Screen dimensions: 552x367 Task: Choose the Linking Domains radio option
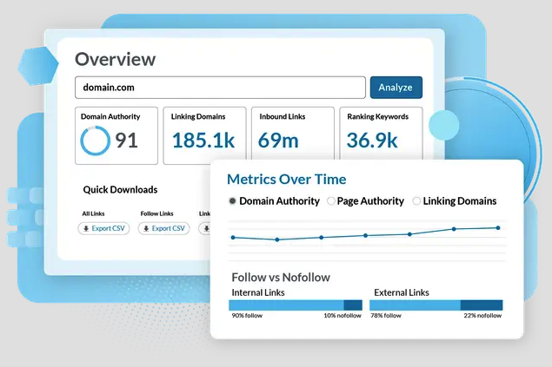[416, 201]
